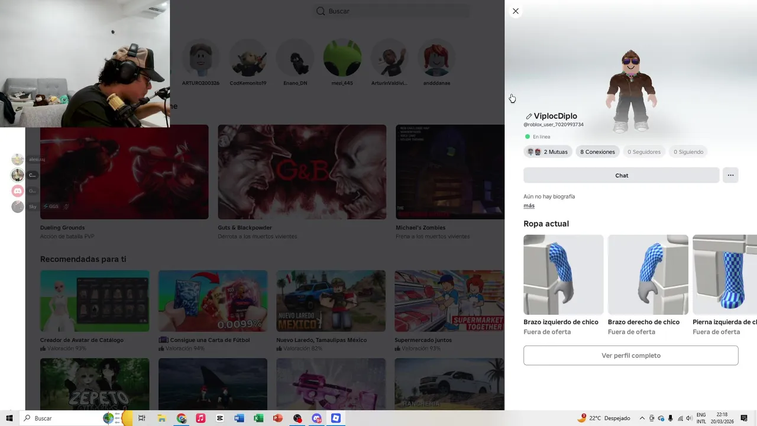Screen dimensions: 757x426
Task: Open Creador de Avatar de Catálogo game
Action: tap(95, 301)
